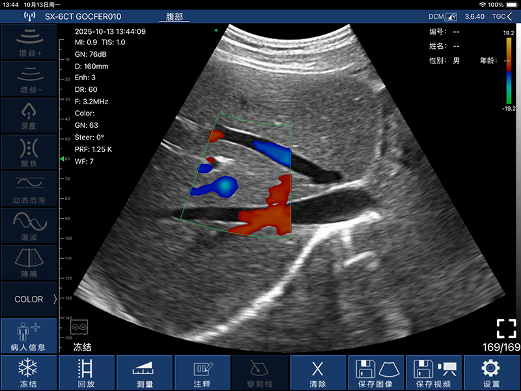Open the 动态范围 dynamic range control
Screen dimensions: 521x391
29,188
